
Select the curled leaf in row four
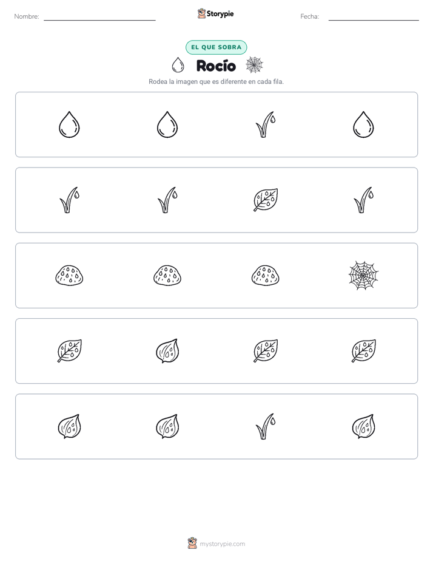tap(167, 351)
